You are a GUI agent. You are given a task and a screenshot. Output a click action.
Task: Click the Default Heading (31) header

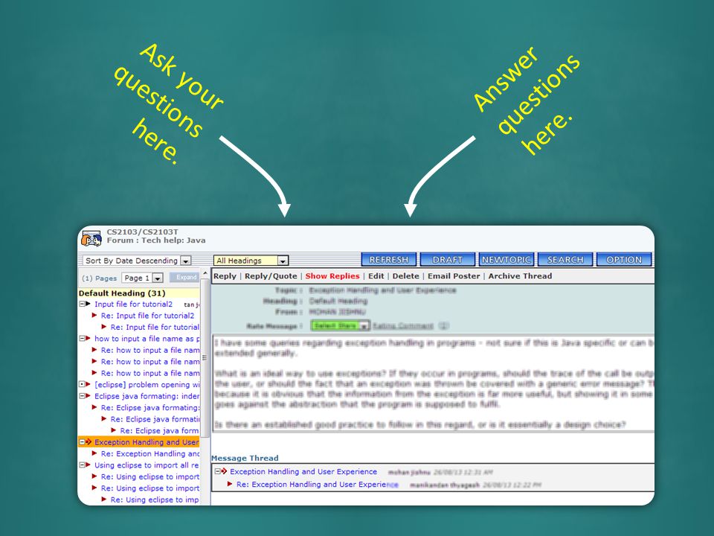coord(139,293)
